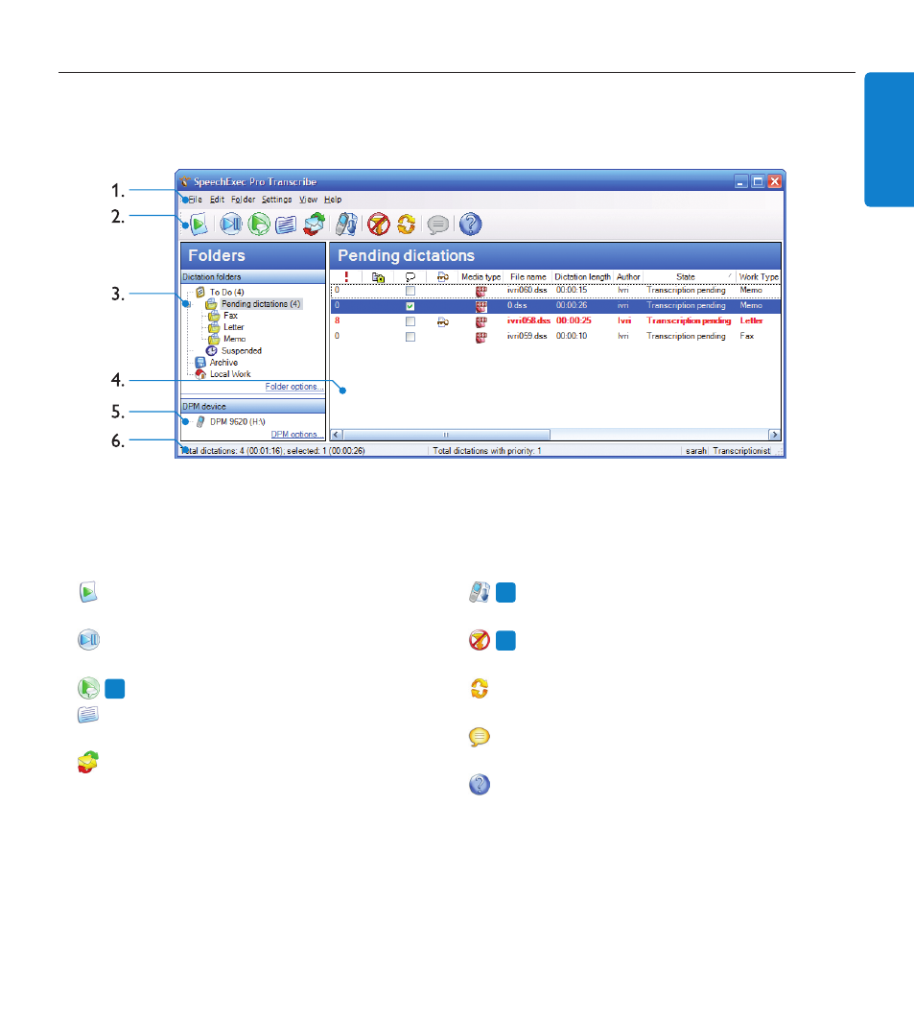The height and width of the screenshot is (1019, 914).
Task: Click the play/pause playback toolbar icon
Action: [230, 225]
